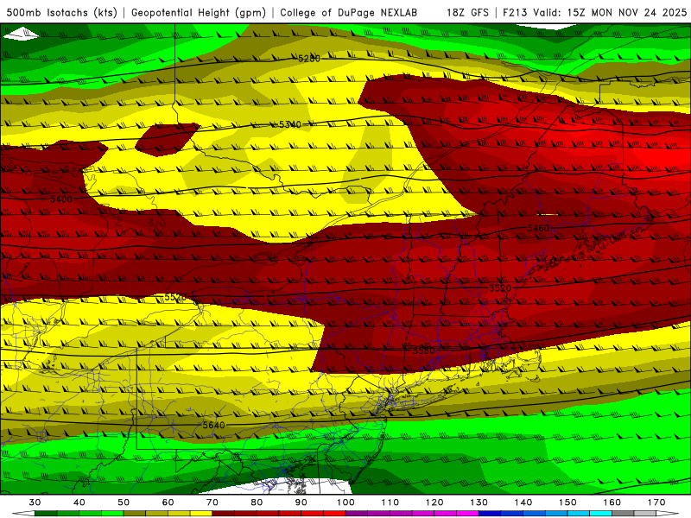Click the colorbar legend value 110
The height and width of the screenshot is (518, 691).
click(390, 502)
